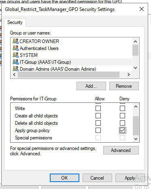The image size is (151, 189).
Task: Click the permissions list scroll down arrow
Action: point(136,139)
